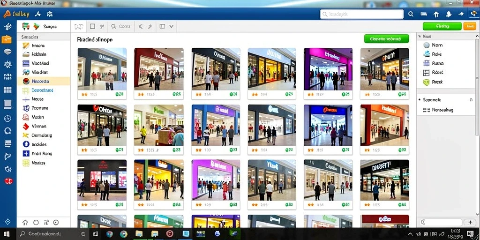The height and width of the screenshot is (240, 480).
Task: Click the home icon below the folder list
Action: [x=25, y=223]
